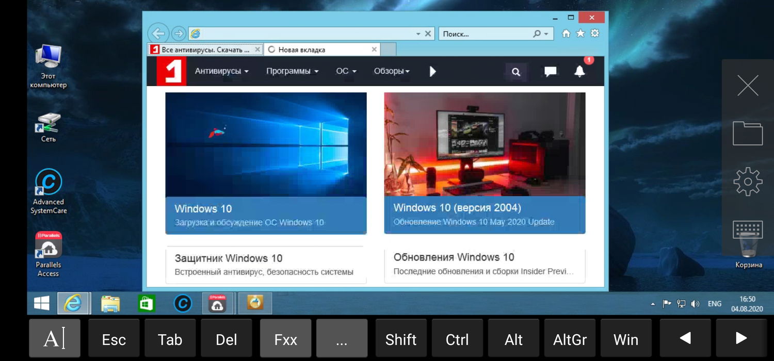Viewport: 774px width, 361px height.
Task: Switch to Internet Explorer taskbar icon
Action: 73,303
